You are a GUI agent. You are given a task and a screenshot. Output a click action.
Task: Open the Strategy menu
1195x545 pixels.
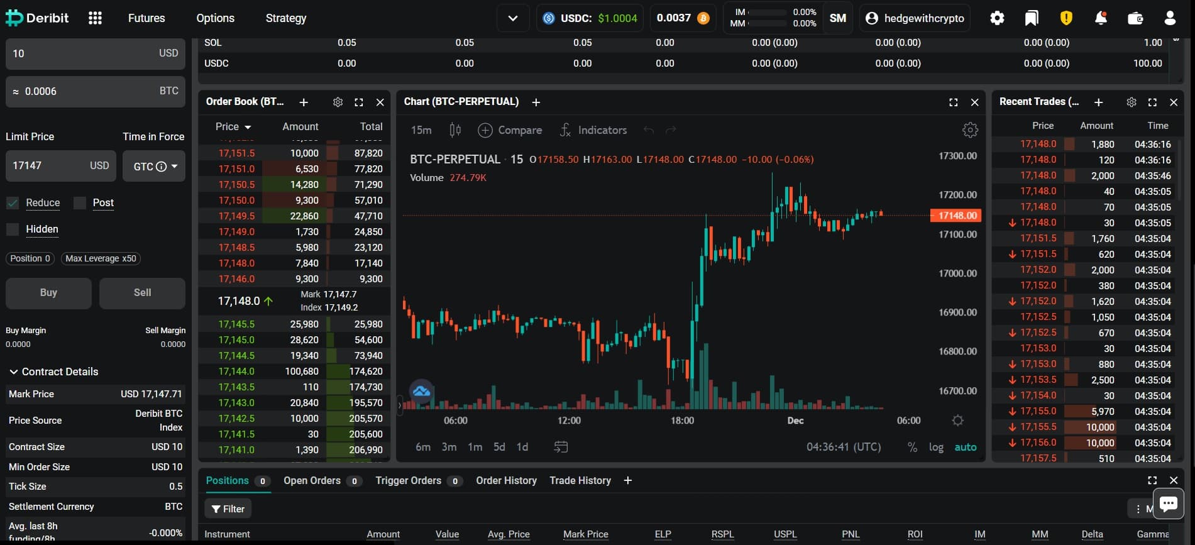click(x=286, y=18)
